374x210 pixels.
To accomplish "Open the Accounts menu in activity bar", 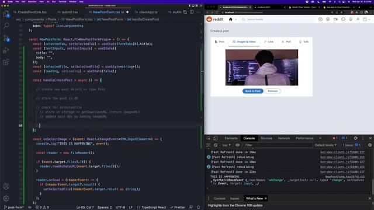I will 6,186.
